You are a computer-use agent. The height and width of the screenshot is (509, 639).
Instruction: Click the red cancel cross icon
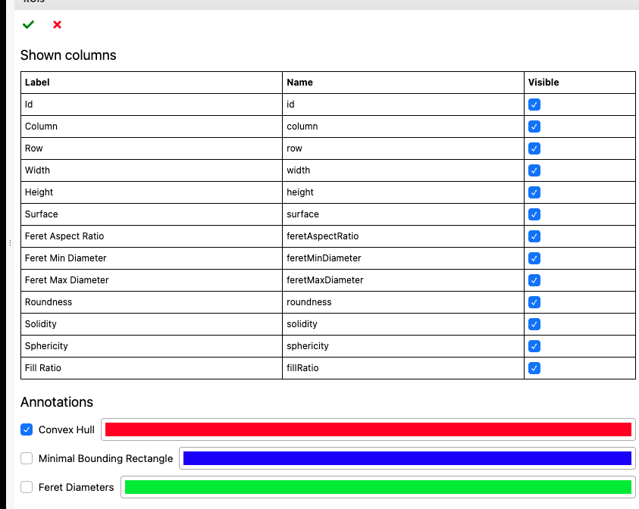coord(56,24)
